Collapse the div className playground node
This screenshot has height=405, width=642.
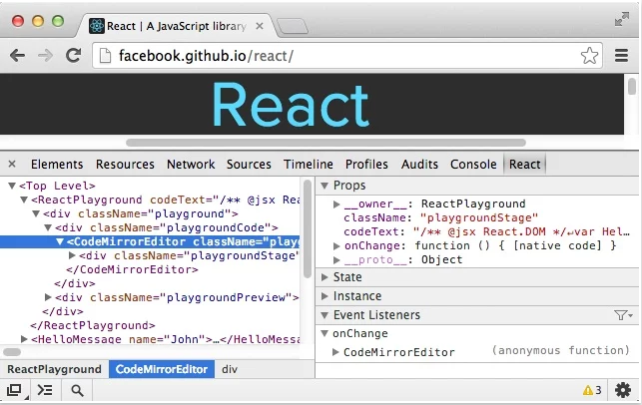tap(36, 213)
